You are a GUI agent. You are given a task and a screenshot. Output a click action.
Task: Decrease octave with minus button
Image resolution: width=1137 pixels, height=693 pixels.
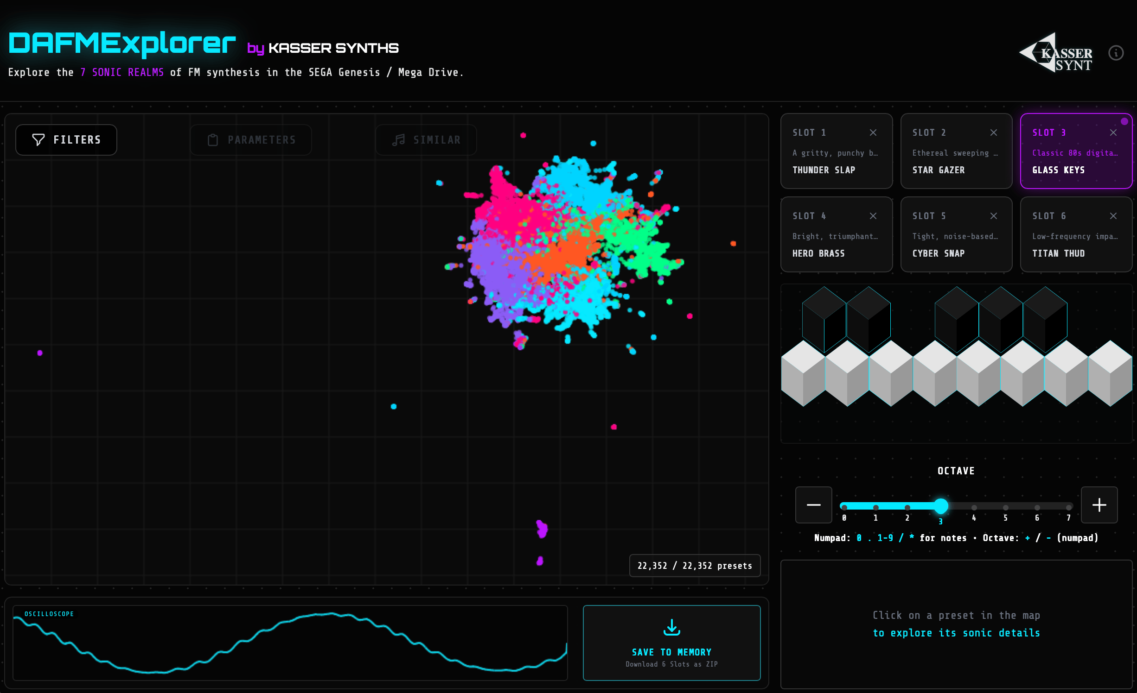point(813,505)
